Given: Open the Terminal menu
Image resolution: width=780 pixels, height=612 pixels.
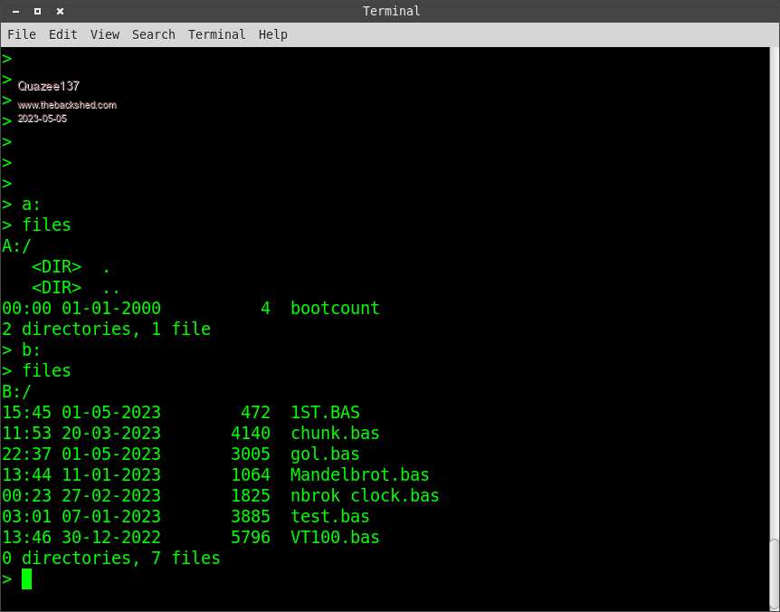Looking at the screenshot, I should (216, 34).
